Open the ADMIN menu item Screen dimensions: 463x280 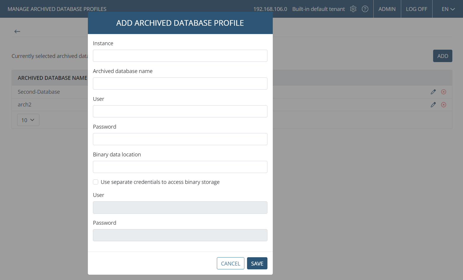coord(387,9)
